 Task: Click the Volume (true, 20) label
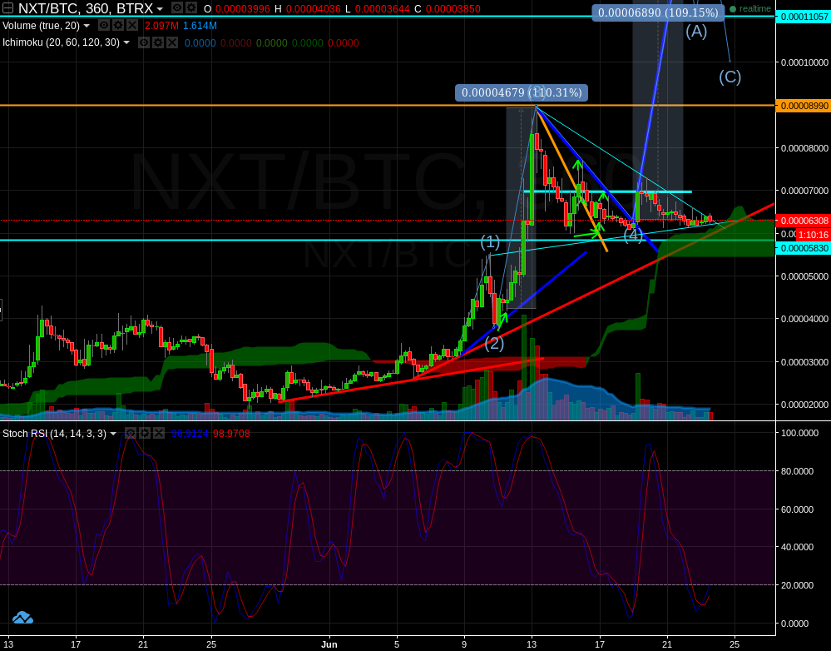pos(41,26)
